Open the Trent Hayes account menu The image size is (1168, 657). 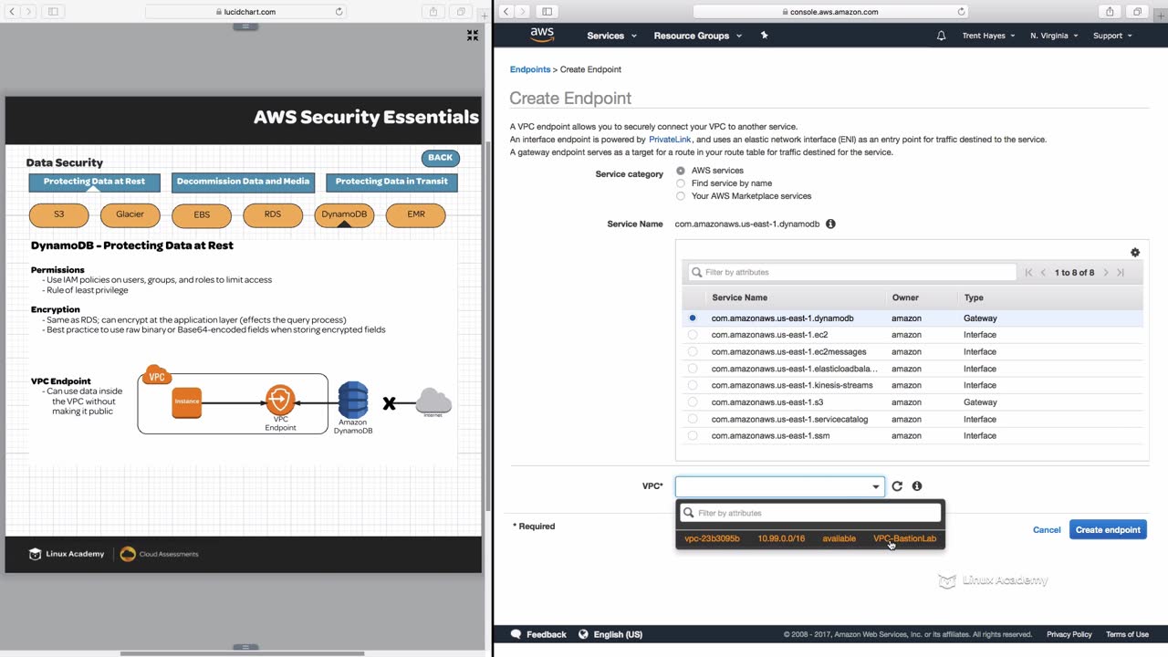tap(988, 36)
